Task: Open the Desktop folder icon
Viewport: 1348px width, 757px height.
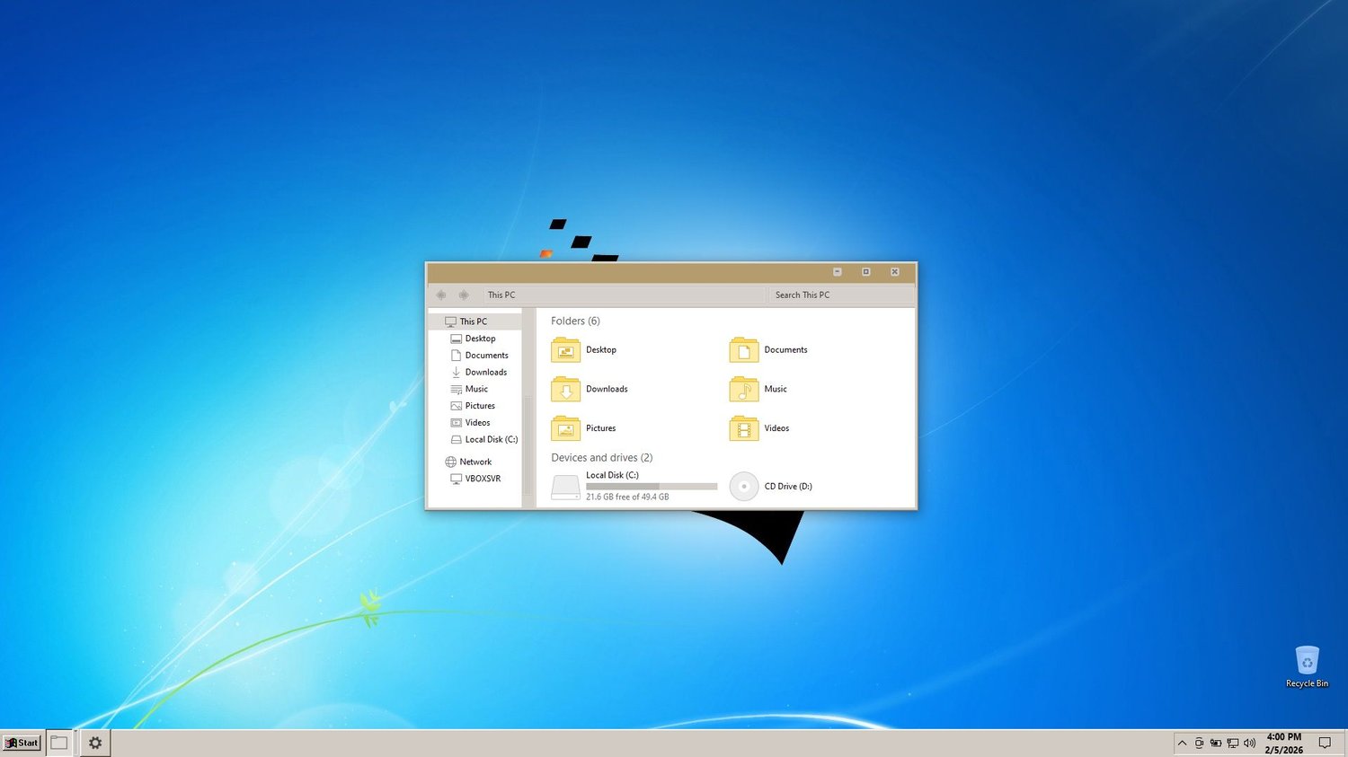Action: (565, 350)
